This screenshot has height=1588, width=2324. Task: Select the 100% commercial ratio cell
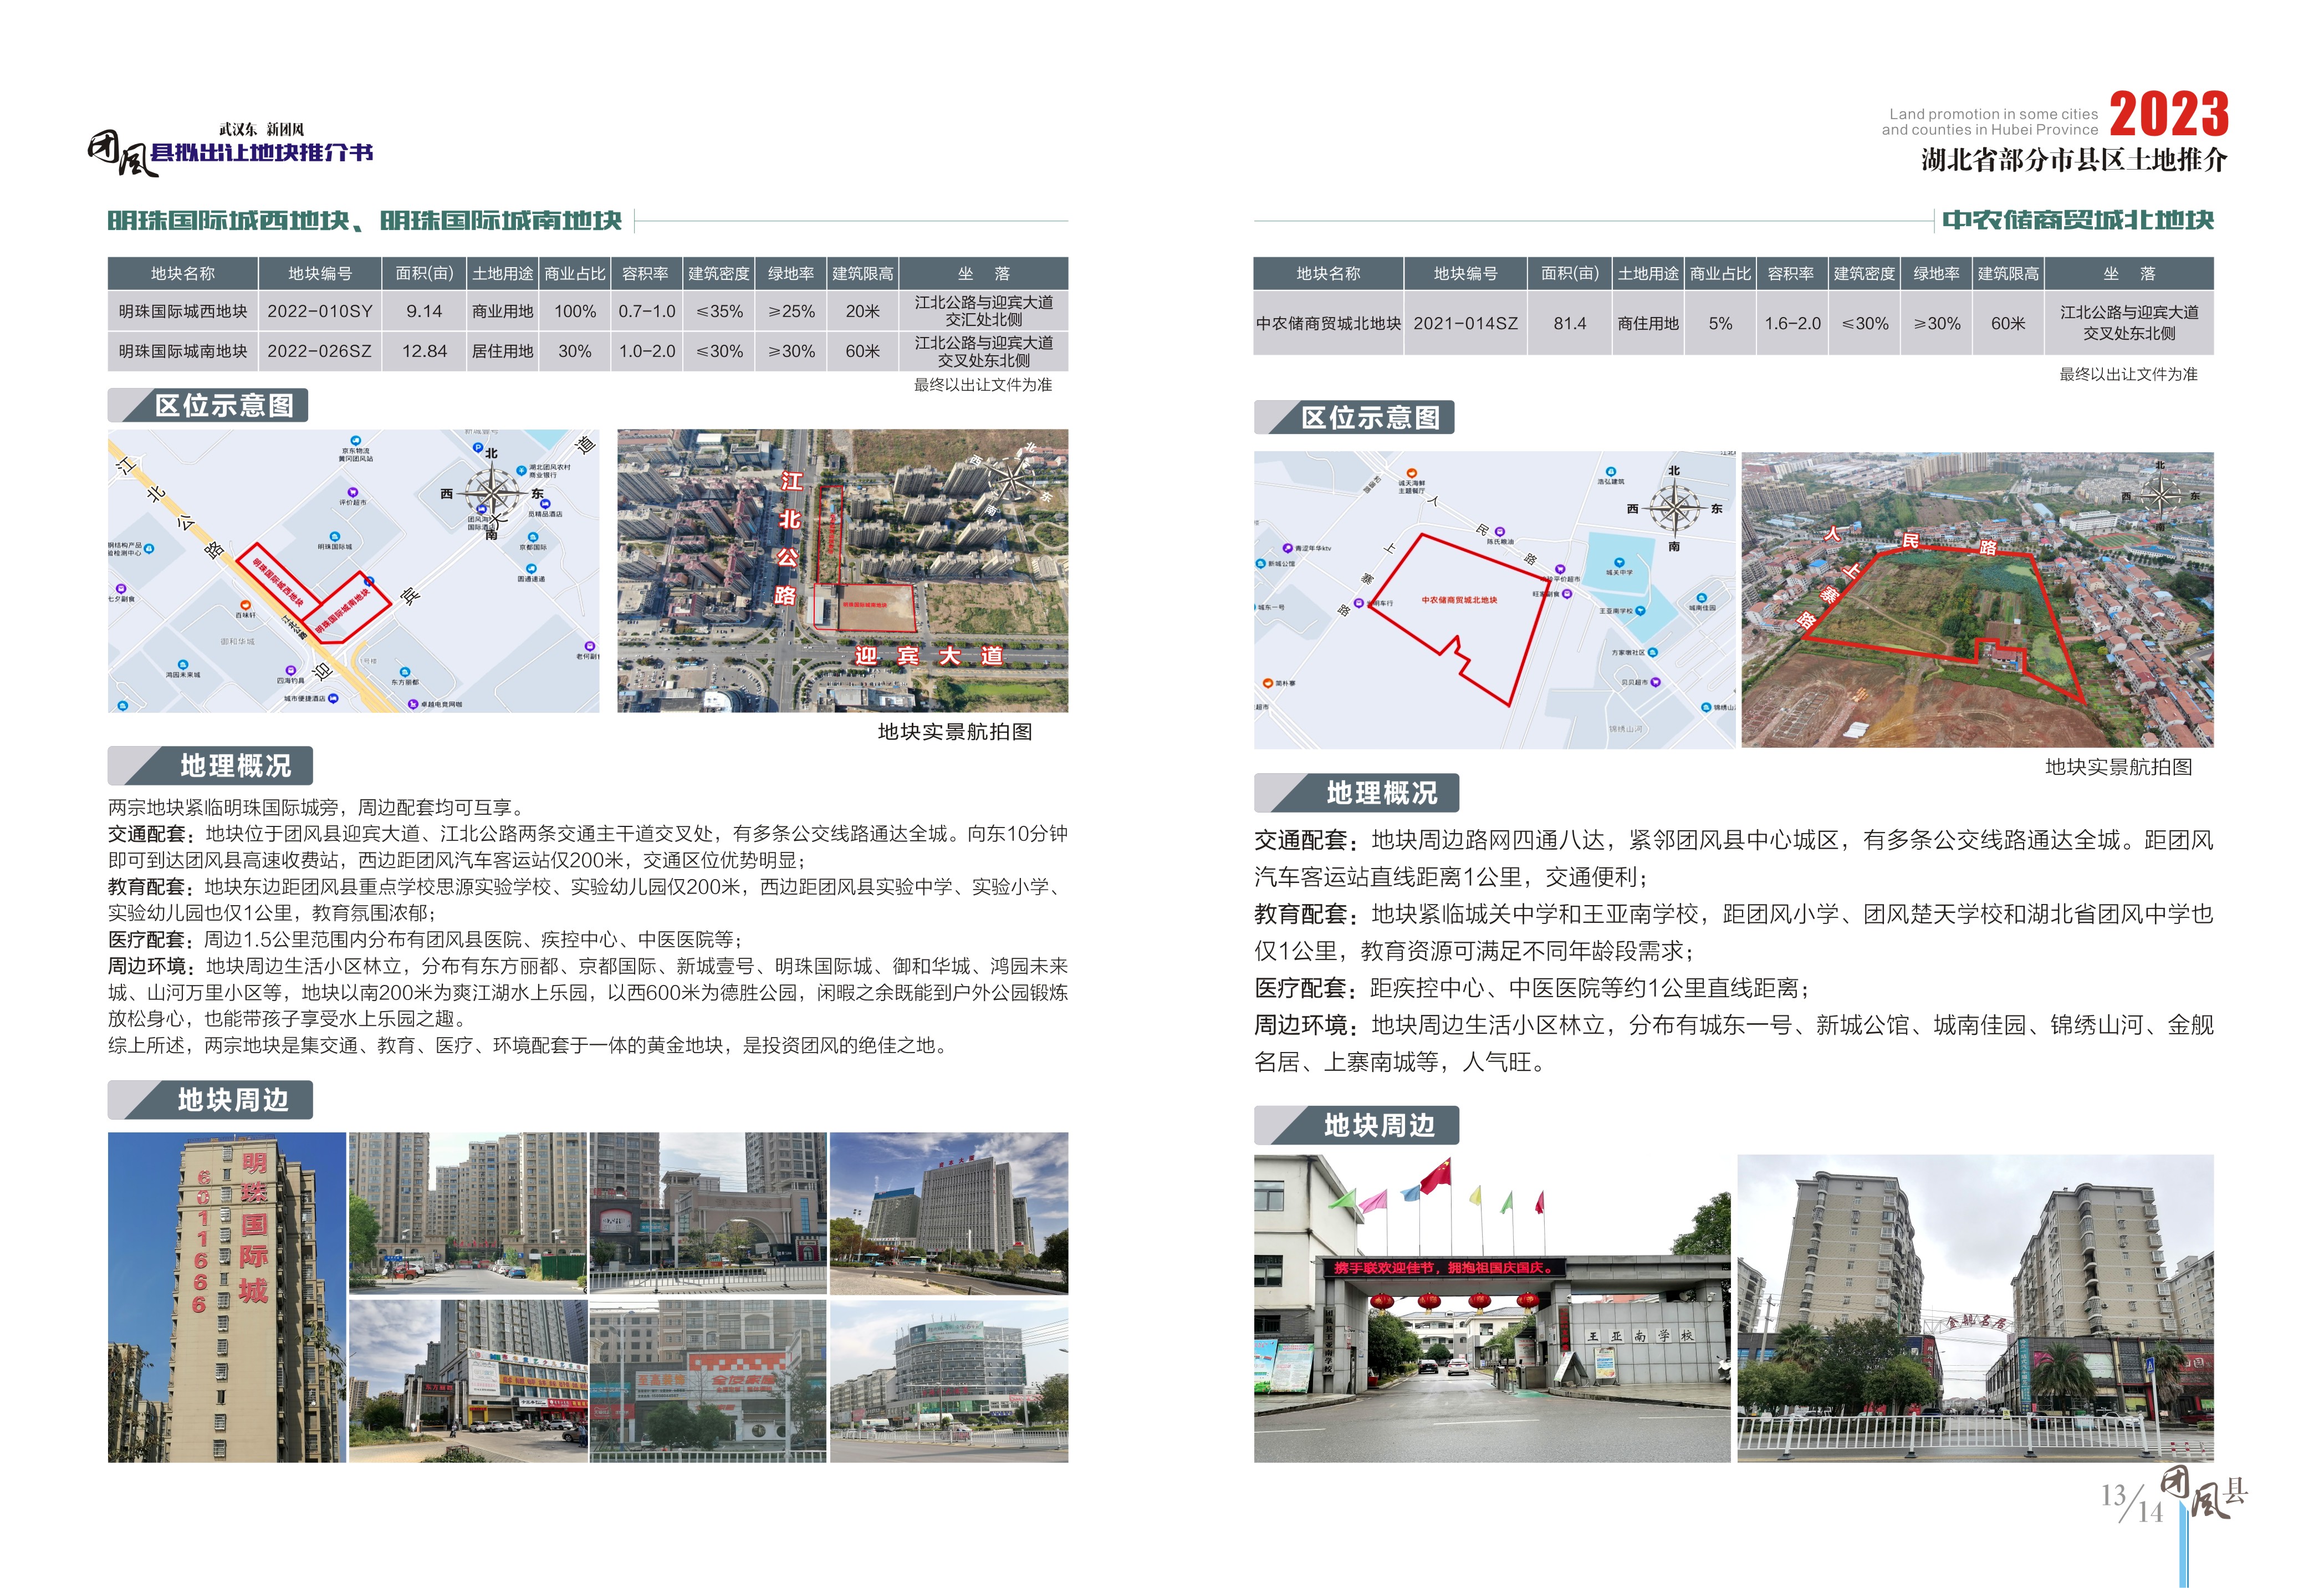coord(575,311)
